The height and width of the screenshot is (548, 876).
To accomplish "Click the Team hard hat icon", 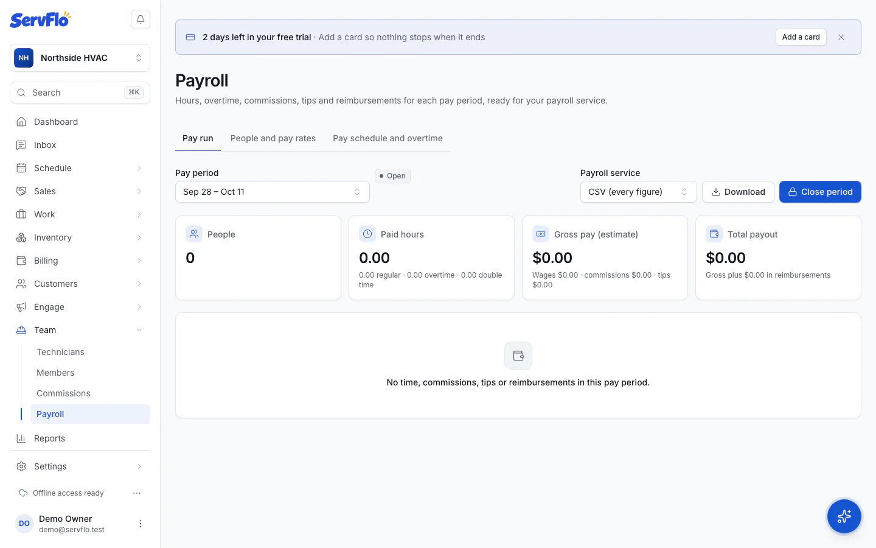I will 21,330.
